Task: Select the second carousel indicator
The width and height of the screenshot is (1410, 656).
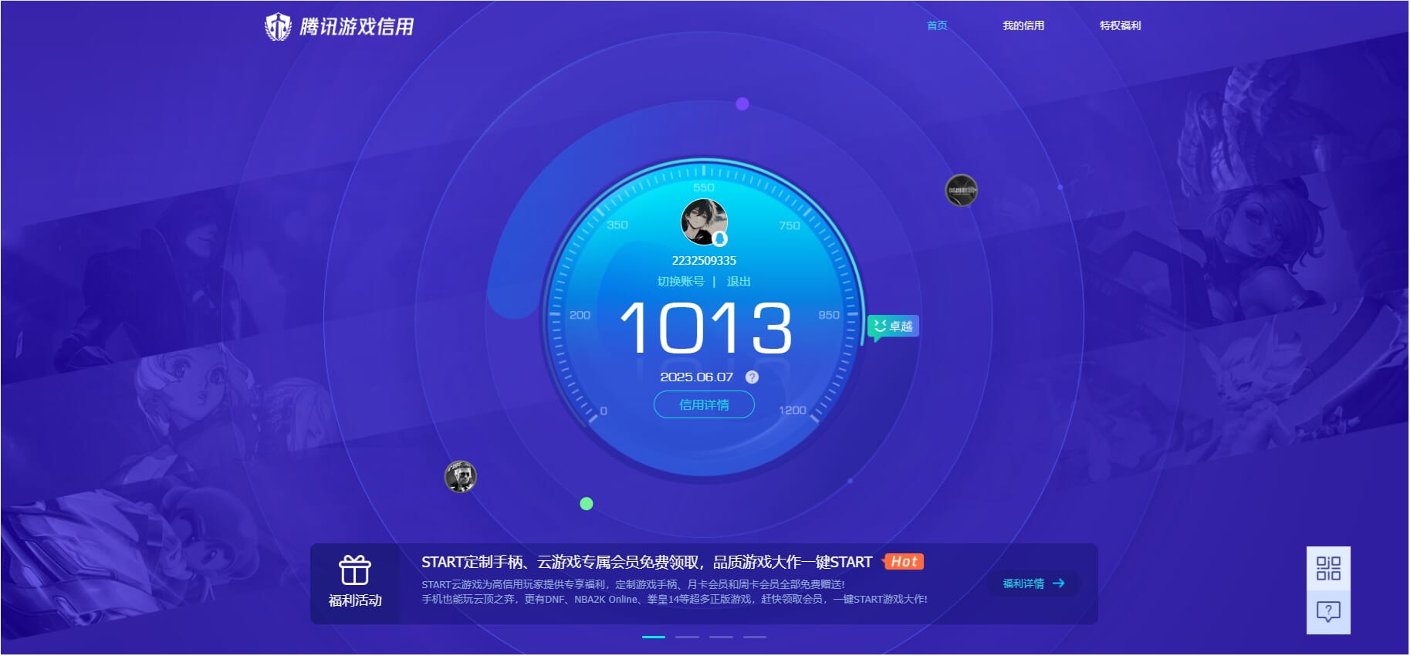Action: pyautogui.click(x=687, y=637)
